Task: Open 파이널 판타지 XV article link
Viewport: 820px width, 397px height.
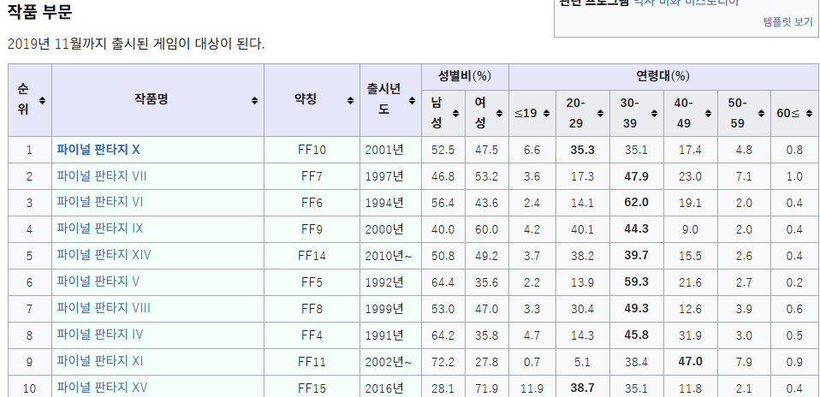Action: tap(102, 387)
